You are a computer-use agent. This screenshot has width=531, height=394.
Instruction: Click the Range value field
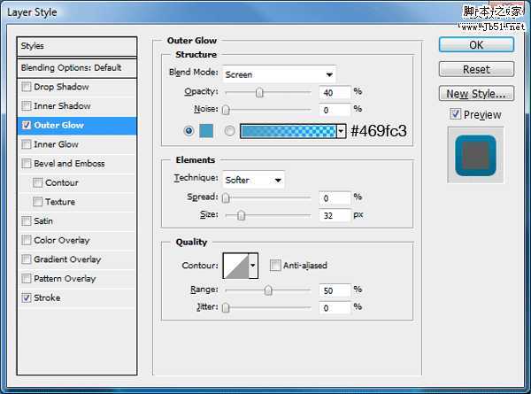[335, 290]
